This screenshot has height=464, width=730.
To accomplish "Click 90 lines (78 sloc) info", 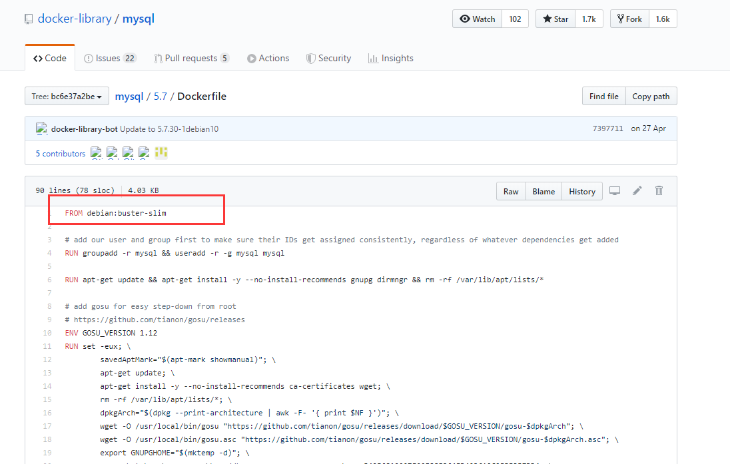I will pyautogui.click(x=75, y=190).
